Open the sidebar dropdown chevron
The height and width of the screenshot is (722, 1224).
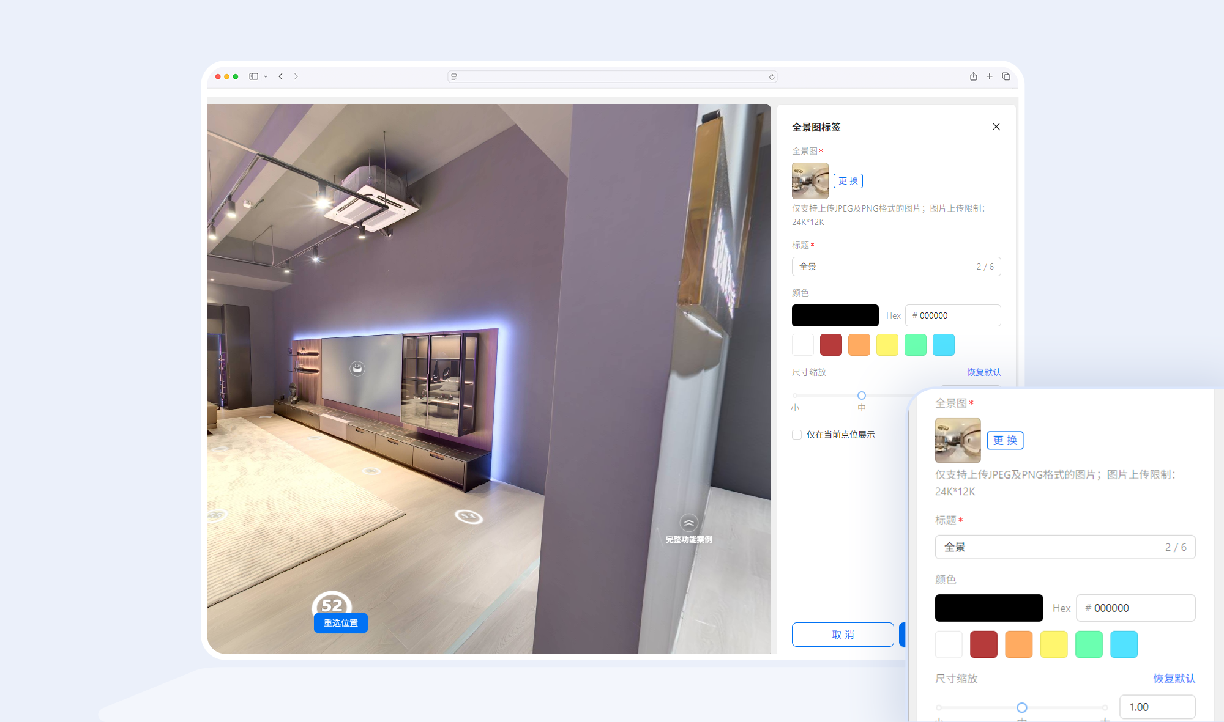pyautogui.click(x=266, y=76)
